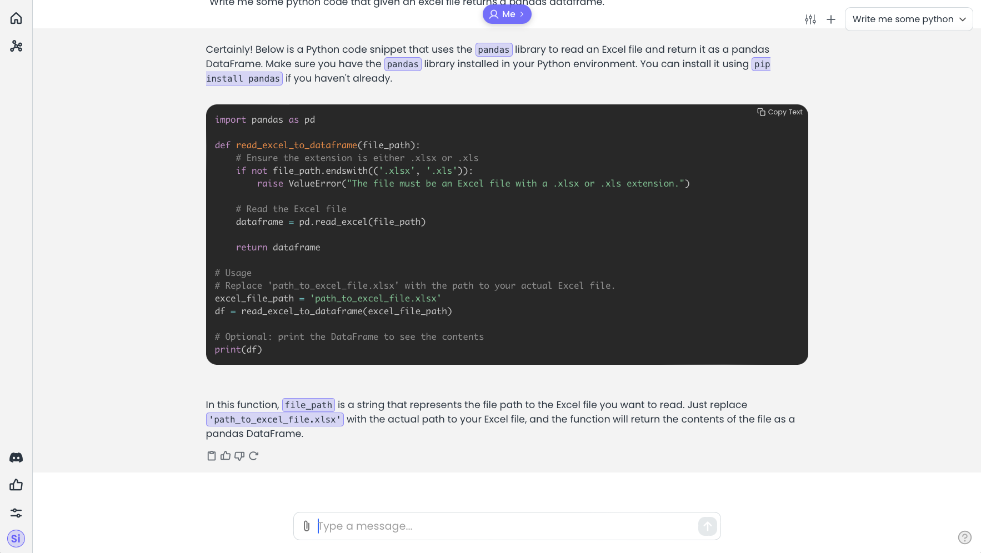The width and height of the screenshot is (981, 553).
Task: Open the Discord community link icon
Action: [16, 458]
